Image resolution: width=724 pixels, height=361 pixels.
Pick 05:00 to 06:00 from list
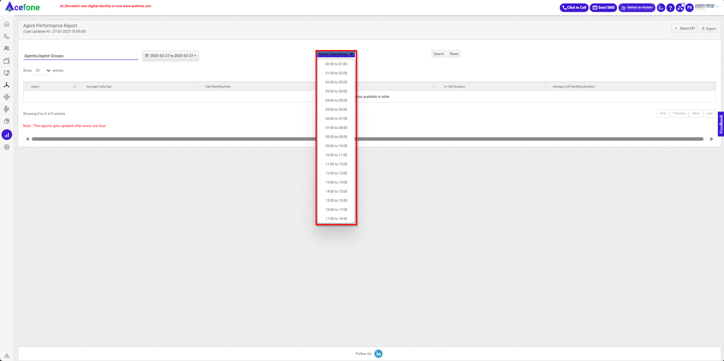[336, 110]
